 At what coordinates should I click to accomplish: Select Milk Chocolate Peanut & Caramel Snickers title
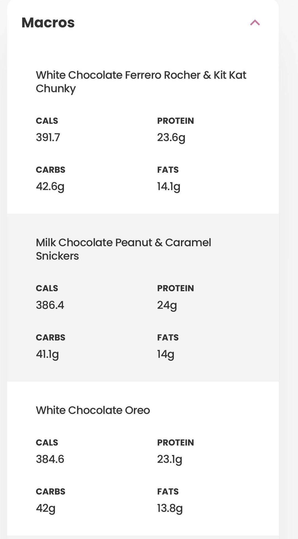point(123,249)
